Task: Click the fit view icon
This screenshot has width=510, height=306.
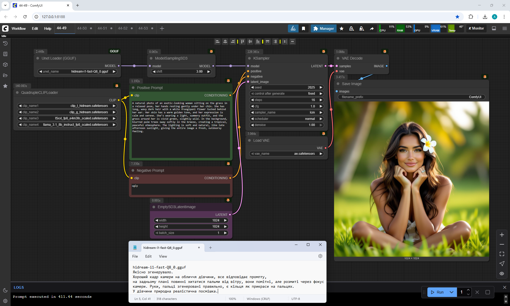Action: click(502, 254)
